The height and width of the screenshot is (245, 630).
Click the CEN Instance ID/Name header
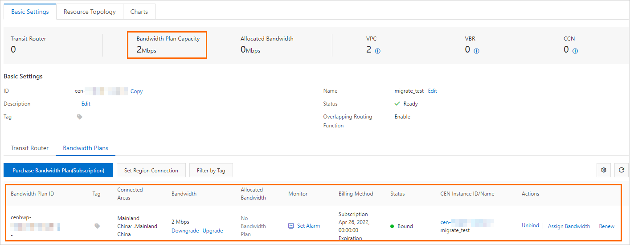tap(467, 194)
